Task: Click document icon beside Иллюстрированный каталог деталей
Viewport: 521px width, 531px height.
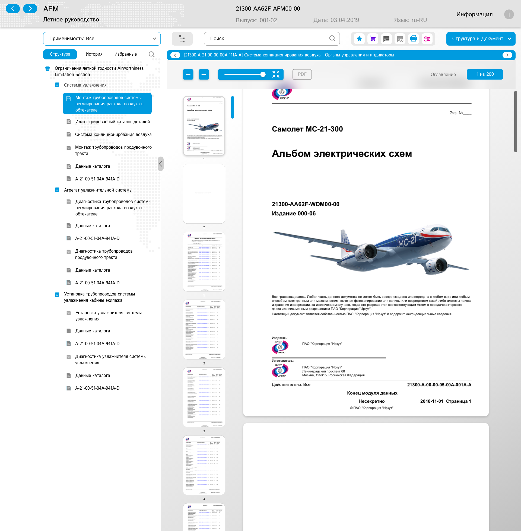Action: [69, 122]
